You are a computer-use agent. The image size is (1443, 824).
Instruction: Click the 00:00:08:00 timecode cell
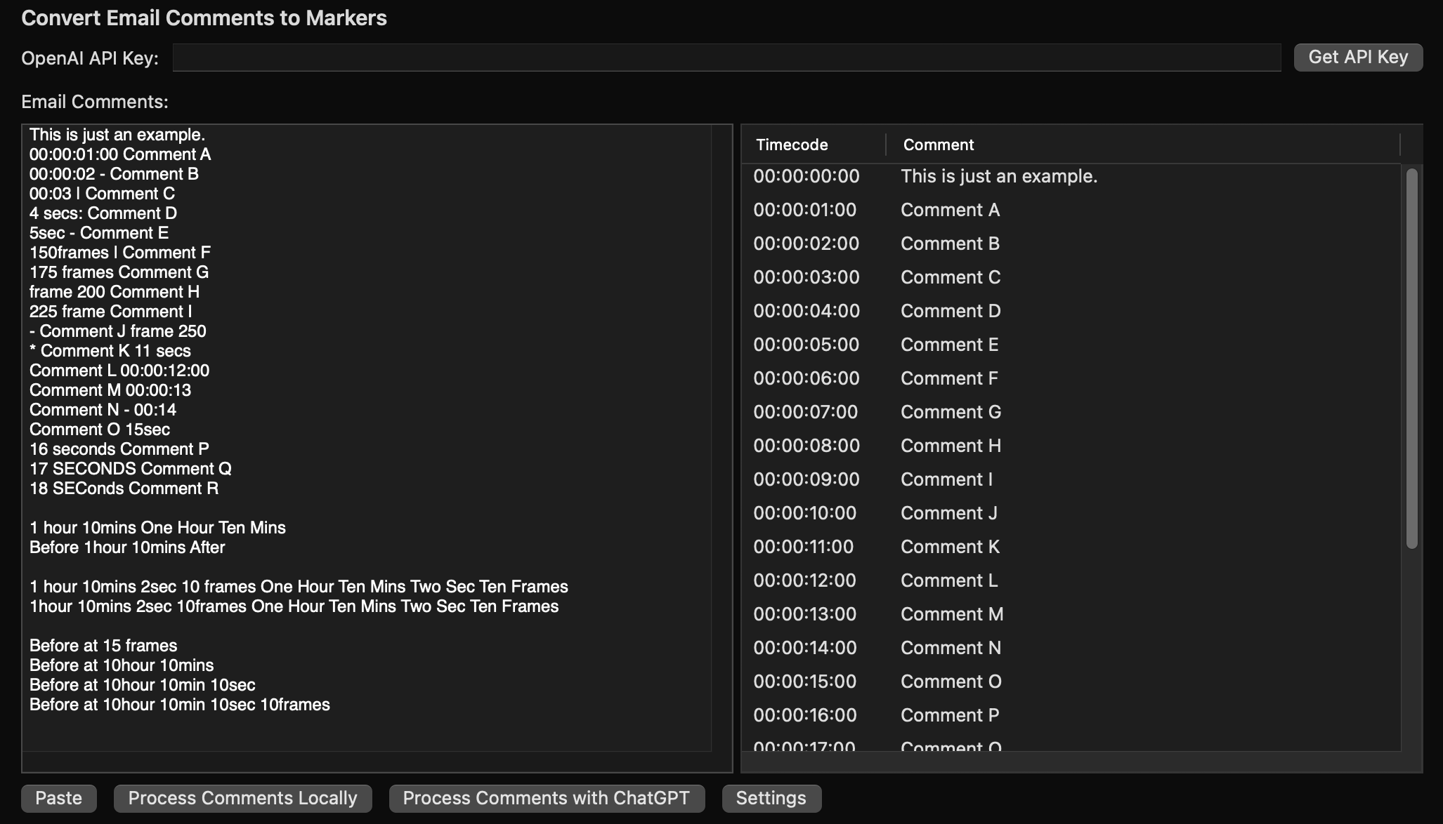pyautogui.click(x=807, y=446)
